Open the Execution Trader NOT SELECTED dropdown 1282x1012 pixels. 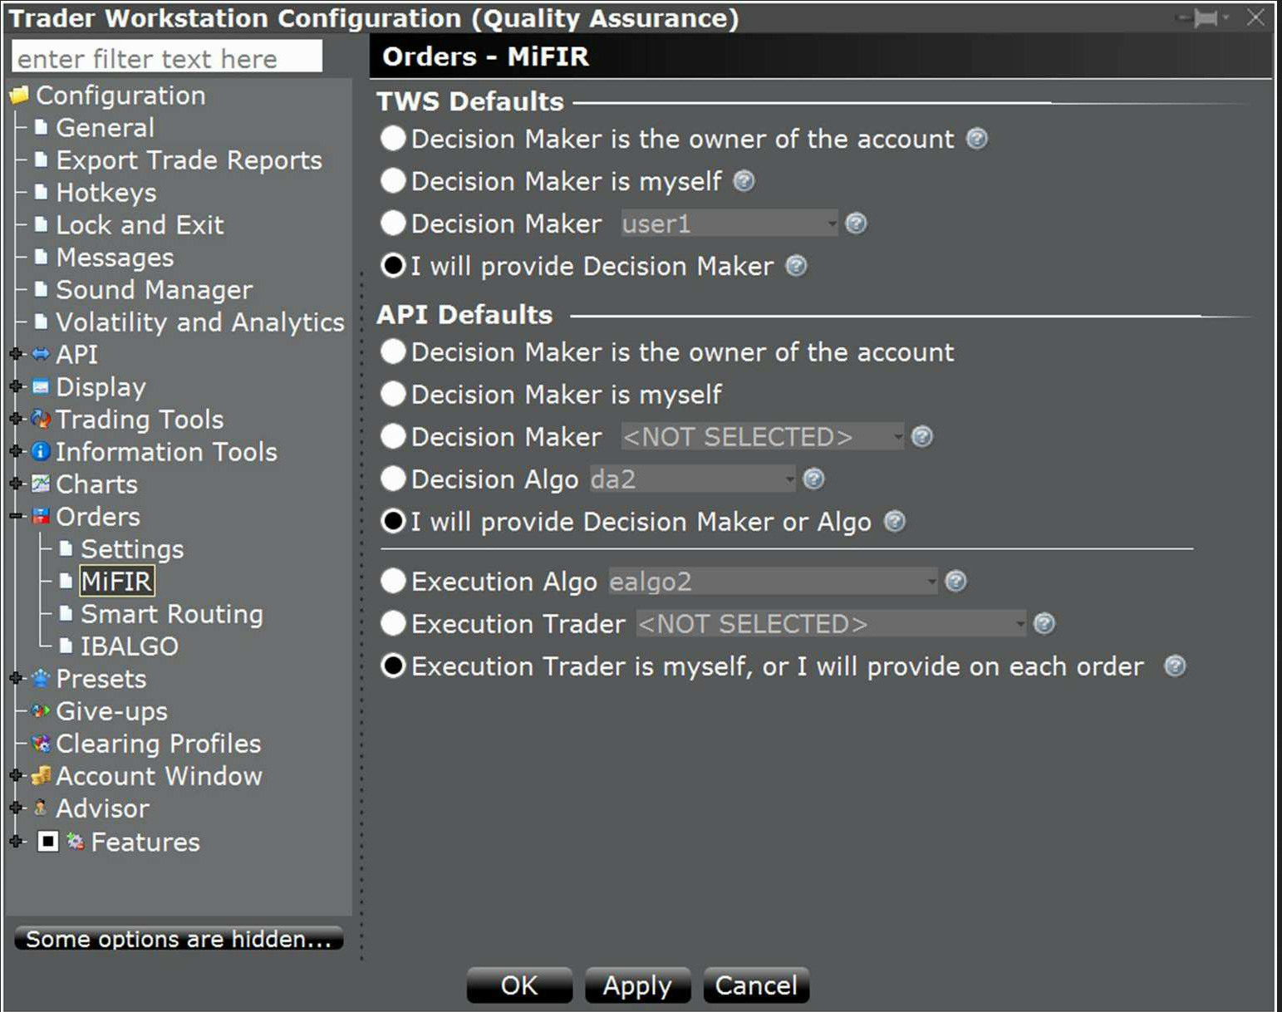click(x=832, y=624)
